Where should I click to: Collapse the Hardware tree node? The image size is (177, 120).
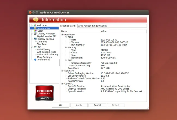[62, 35]
